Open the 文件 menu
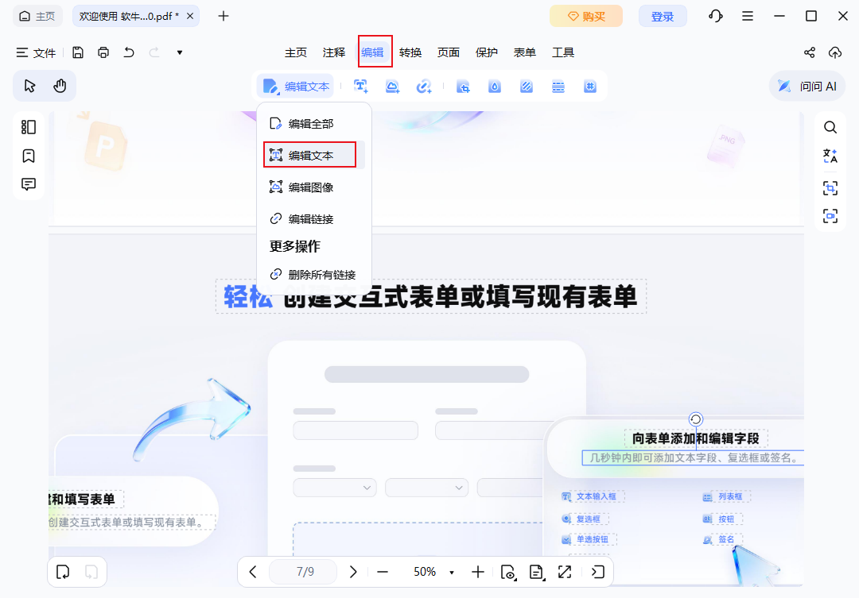The height and width of the screenshot is (598, 859). click(36, 52)
